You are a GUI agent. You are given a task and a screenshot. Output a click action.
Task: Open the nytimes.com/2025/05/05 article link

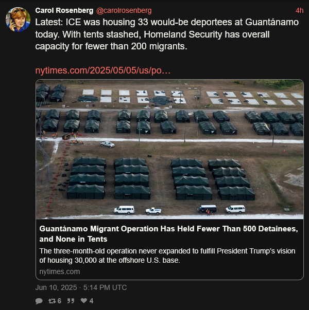click(103, 70)
